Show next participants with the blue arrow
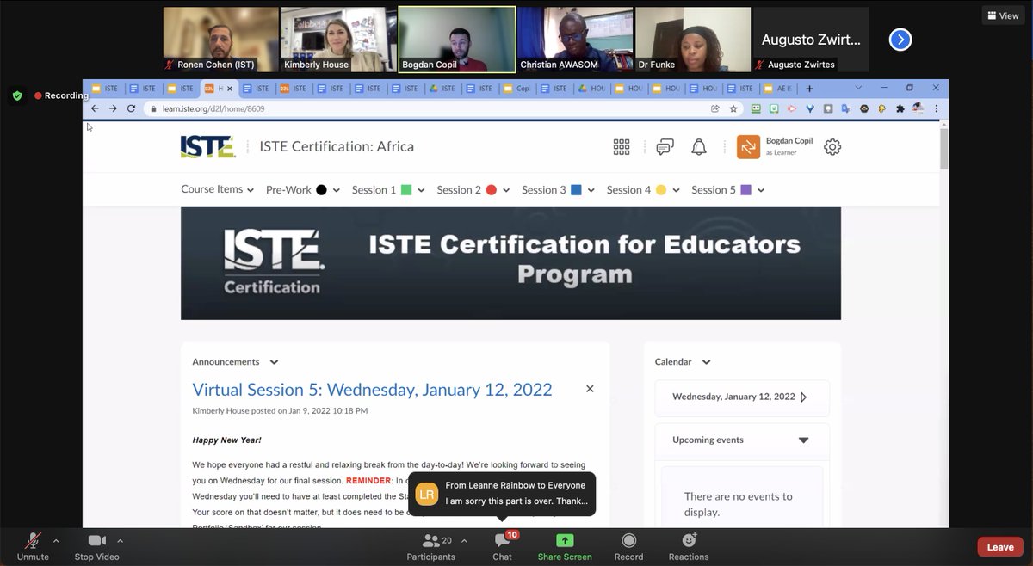The image size is (1033, 566). point(900,40)
